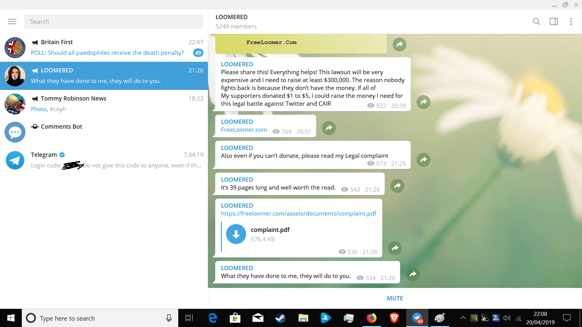This screenshot has width=582, height=327.
Task: Open the freeloomer.com complaint.pdf URL
Action: 299,213
